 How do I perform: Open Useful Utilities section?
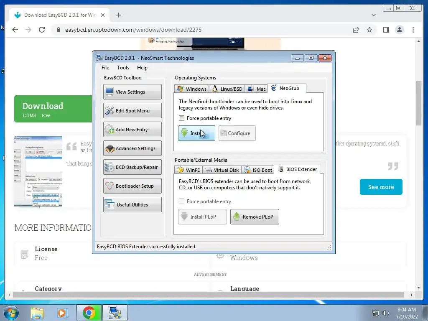(x=132, y=205)
